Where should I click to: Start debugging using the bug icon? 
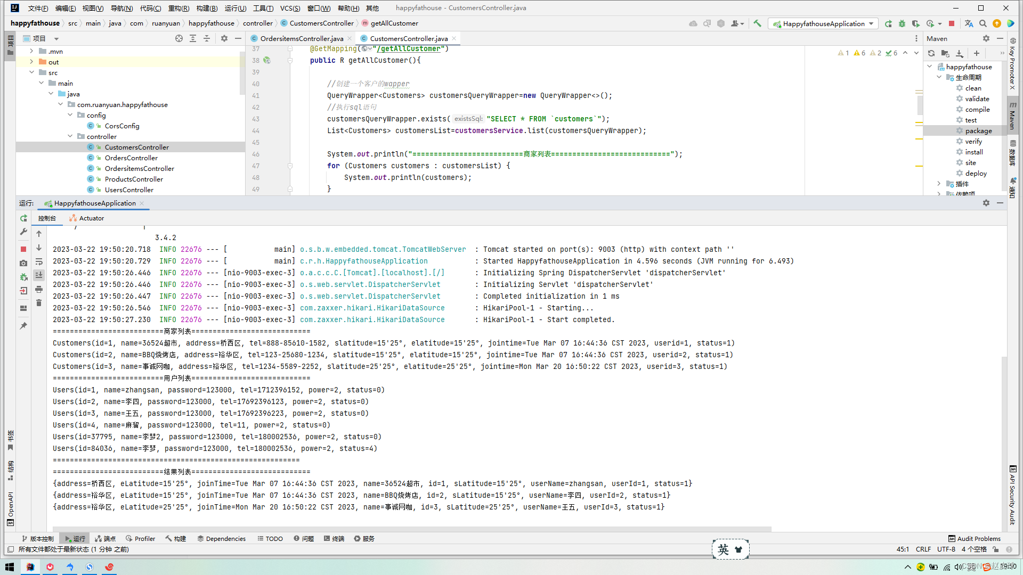902,23
